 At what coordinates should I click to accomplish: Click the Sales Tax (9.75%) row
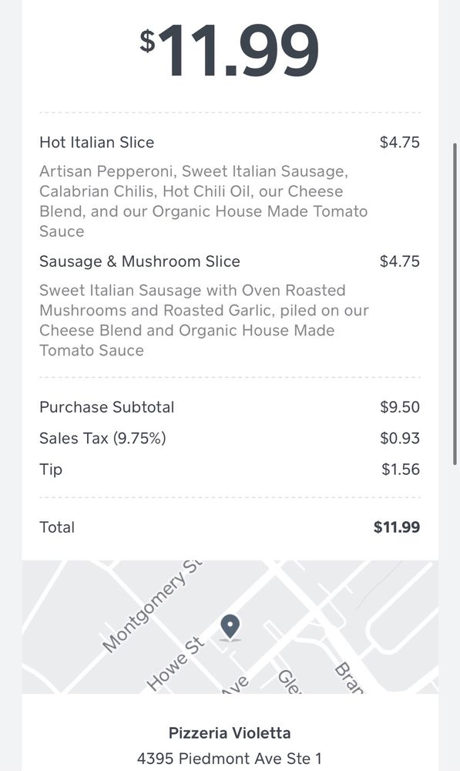230,438
